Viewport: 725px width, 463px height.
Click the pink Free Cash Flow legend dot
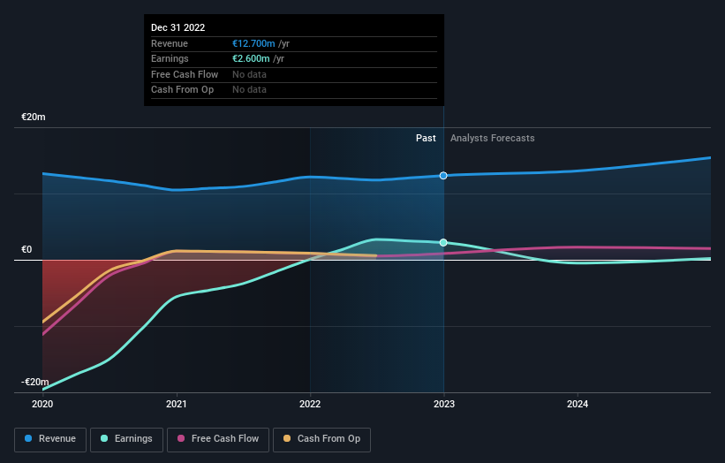point(181,438)
